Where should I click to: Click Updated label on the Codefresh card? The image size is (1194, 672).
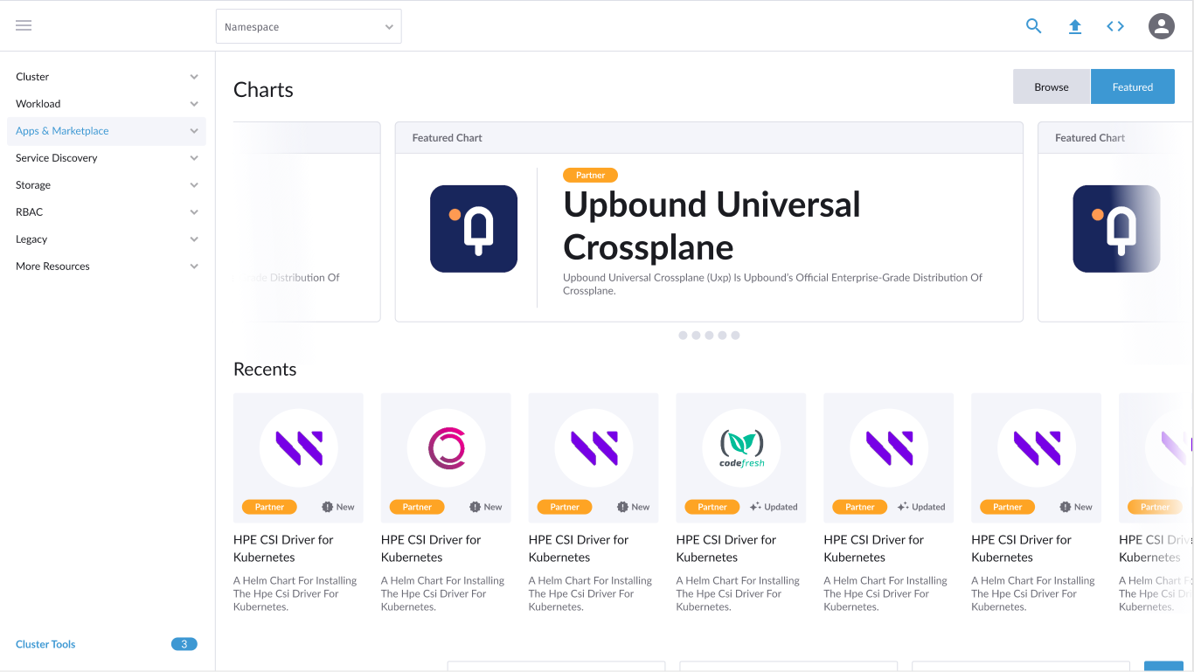(x=774, y=507)
